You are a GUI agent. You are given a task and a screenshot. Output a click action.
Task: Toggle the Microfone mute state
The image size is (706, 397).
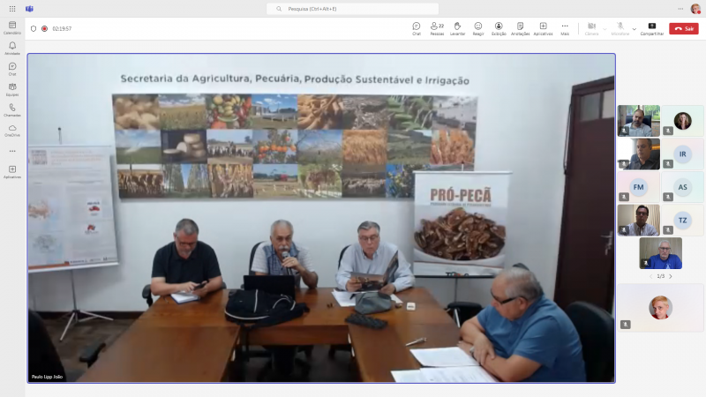pos(620,28)
